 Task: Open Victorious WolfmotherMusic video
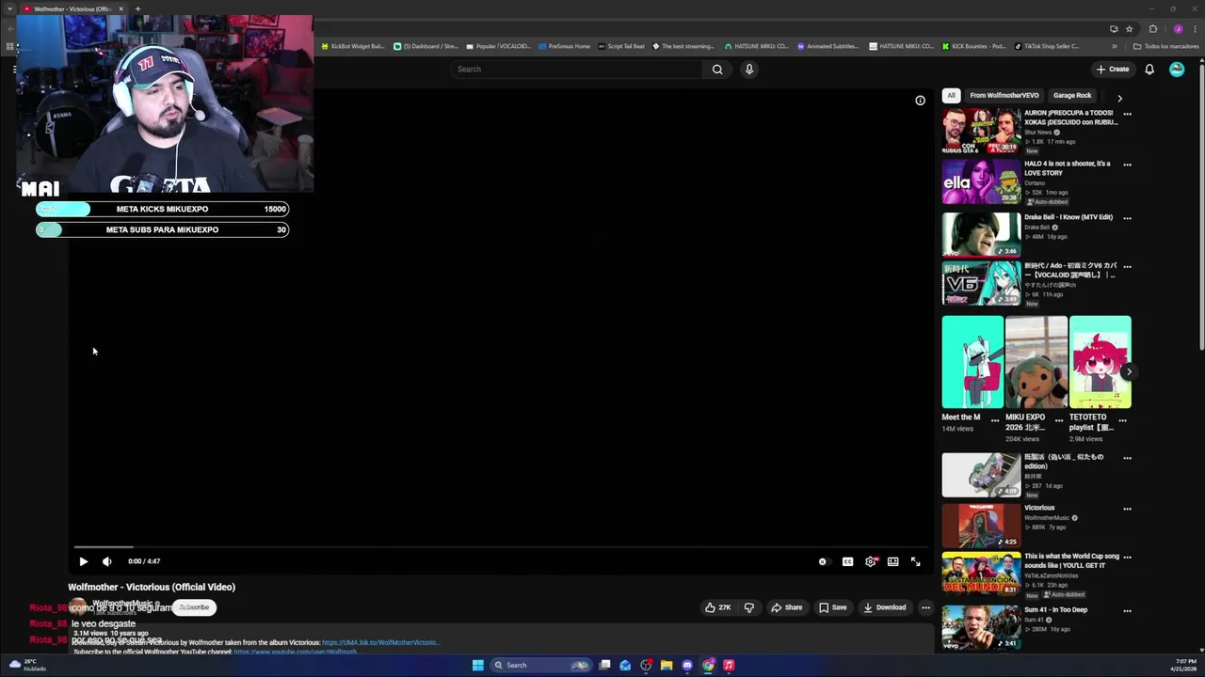tap(981, 526)
